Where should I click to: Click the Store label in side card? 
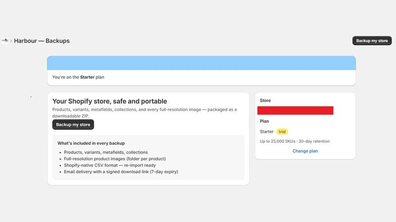pos(265,101)
